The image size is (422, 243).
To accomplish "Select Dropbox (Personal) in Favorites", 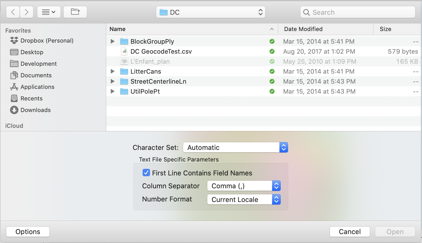I will tap(47, 40).
